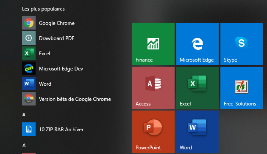Screen dimensions: 267x154
Task: Click the 'Les plus populaires' header
Action: [43, 9]
